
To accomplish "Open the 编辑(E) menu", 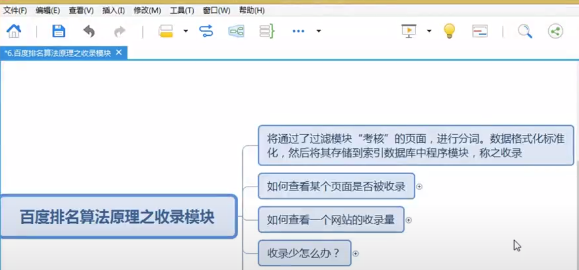I will (x=48, y=10).
